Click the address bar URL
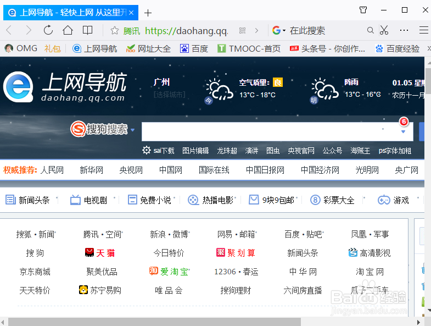 click(x=186, y=31)
